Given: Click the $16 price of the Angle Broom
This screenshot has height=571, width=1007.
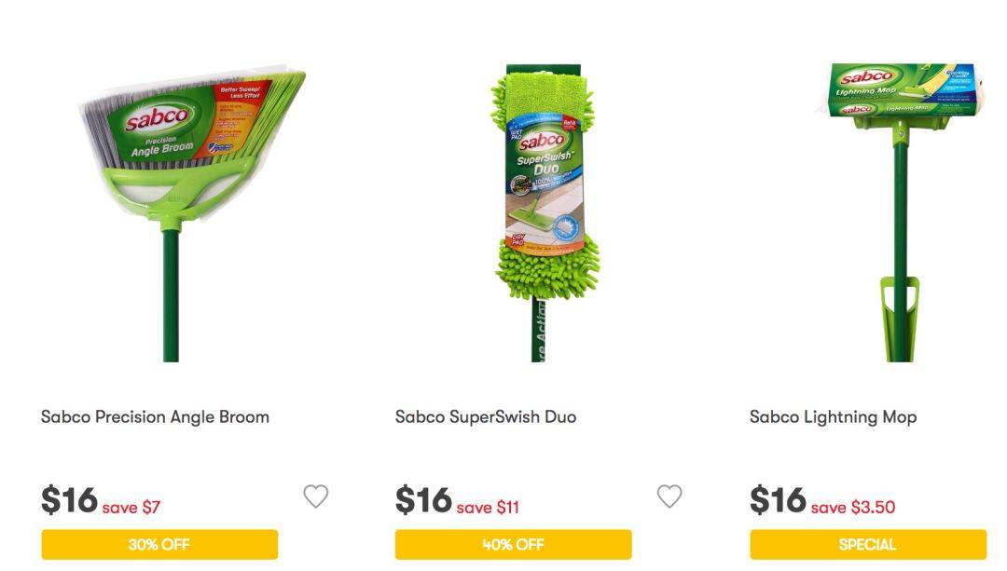Looking at the screenshot, I should click(69, 501).
